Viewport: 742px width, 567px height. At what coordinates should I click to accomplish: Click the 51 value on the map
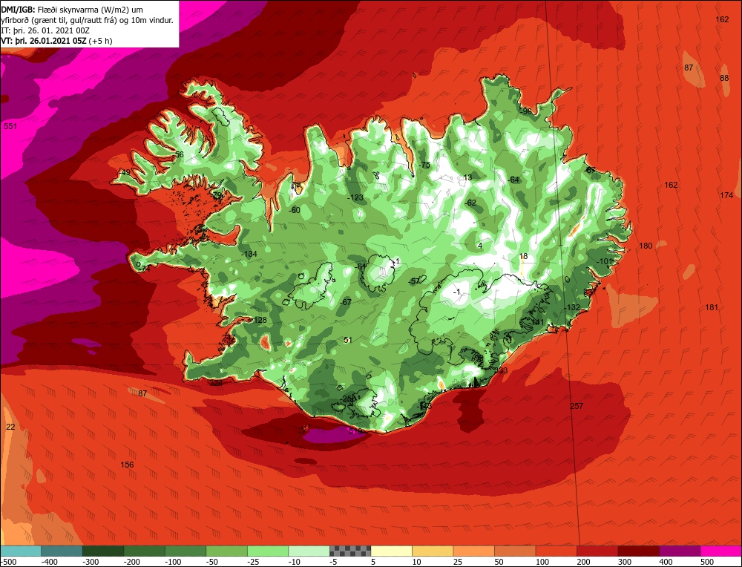pos(348,341)
